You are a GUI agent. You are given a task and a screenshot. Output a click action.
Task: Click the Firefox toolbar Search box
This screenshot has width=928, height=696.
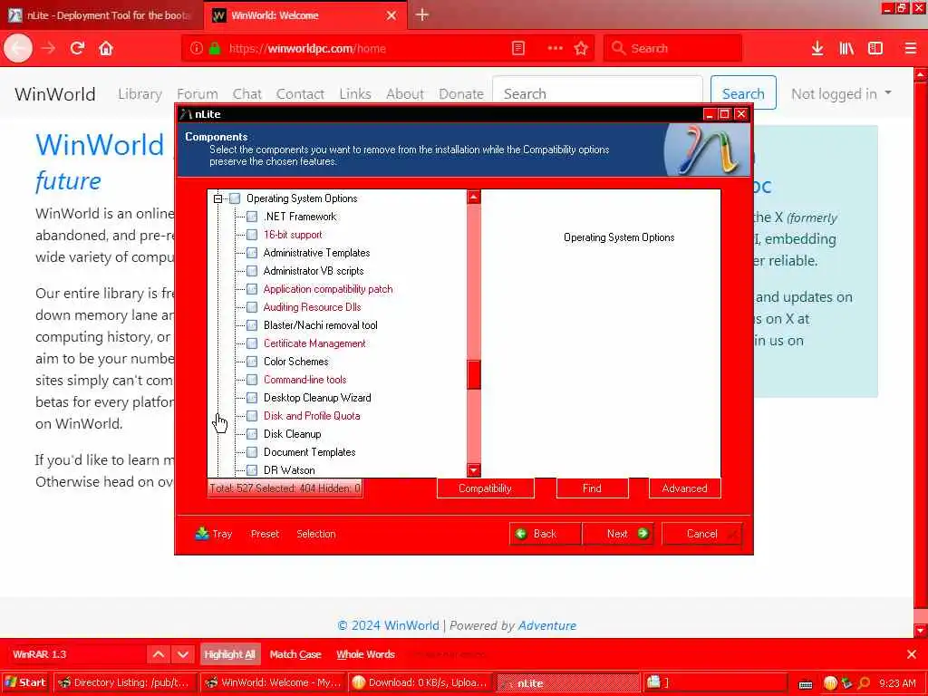click(x=672, y=49)
